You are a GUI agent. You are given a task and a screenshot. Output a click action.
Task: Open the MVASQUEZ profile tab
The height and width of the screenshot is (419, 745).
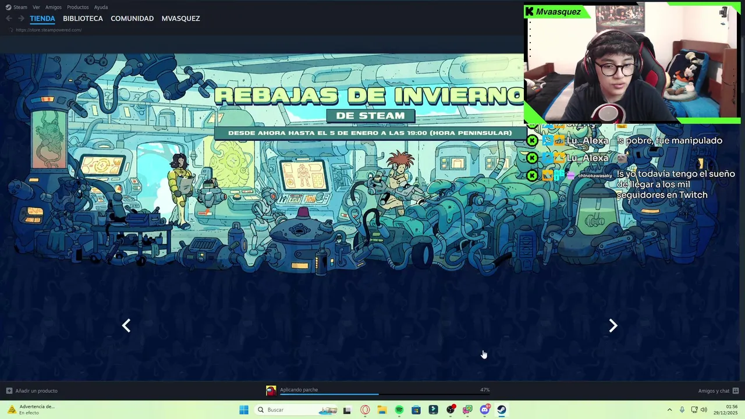[x=180, y=19]
